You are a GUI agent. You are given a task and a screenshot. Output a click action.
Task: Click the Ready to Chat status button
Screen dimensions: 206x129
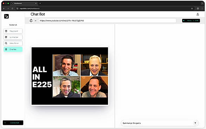pyautogui.click(x=191, y=21)
